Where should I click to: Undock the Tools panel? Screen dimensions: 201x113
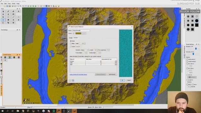17,9
